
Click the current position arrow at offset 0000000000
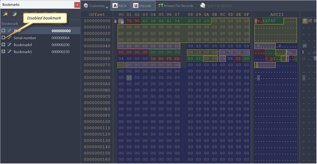tap(116, 21)
